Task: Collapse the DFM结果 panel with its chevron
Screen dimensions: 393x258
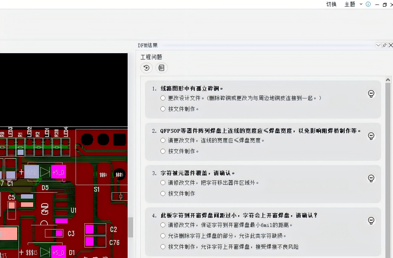Action: [x=378, y=45]
